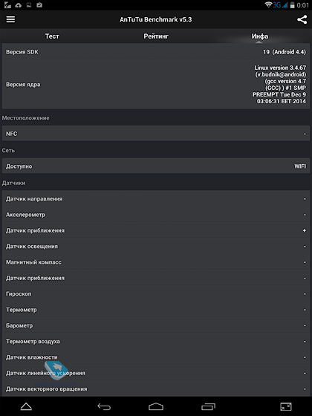The height and width of the screenshot is (416, 312).
Task: Tap the up-arrow icon in the navigation bar
Action: point(26,406)
